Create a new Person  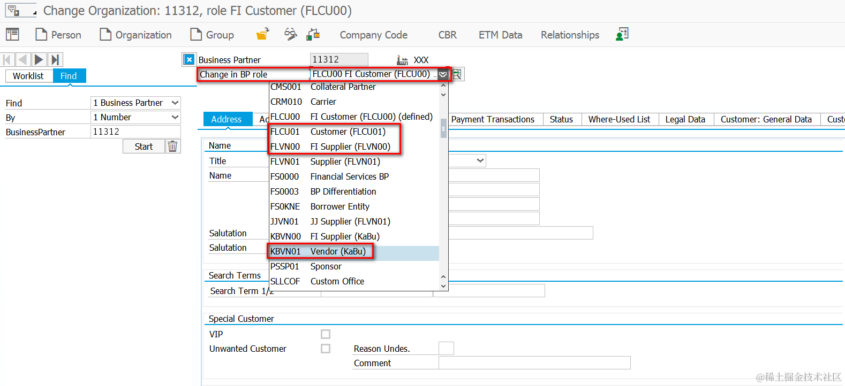[58, 35]
